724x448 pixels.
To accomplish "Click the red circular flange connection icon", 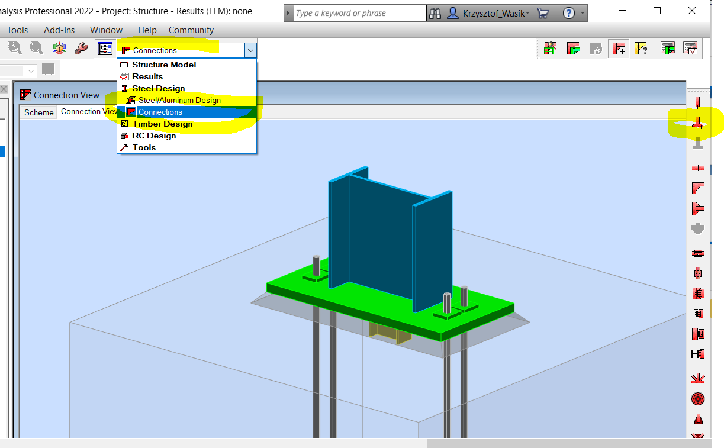I will (x=698, y=399).
